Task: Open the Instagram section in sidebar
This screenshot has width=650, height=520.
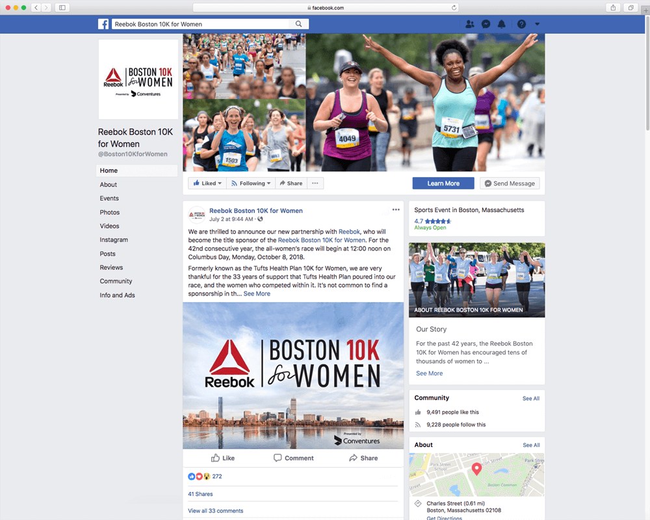Action: pos(114,240)
